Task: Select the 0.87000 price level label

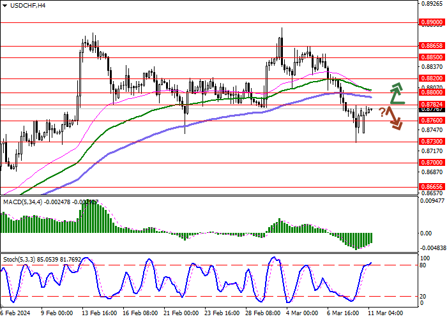Action: click(x=432, y=163)
